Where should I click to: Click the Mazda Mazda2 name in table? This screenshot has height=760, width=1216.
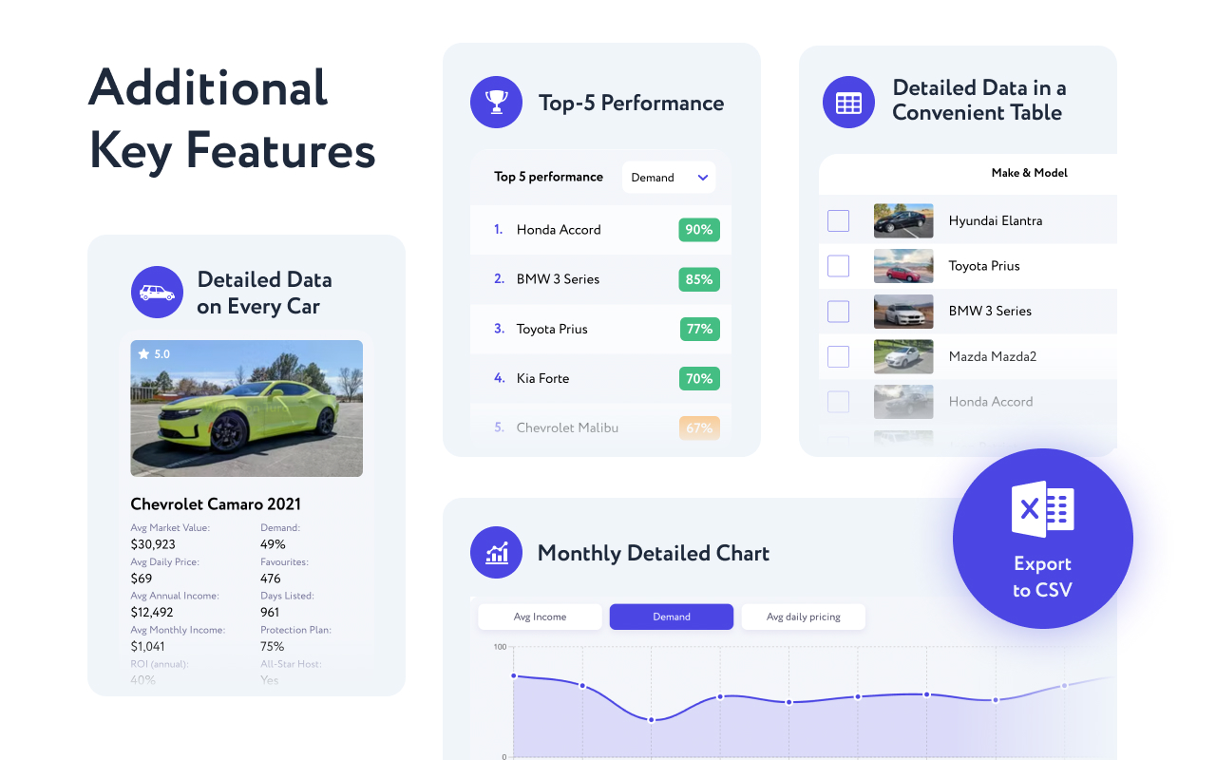point(993,356)
